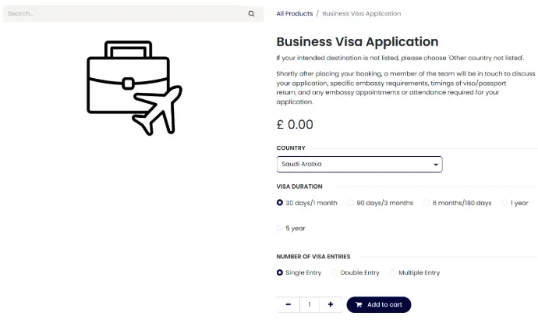The image size is (538, 327).
Task: Open the Country dropdown
Action: click(x=359, y=164)
